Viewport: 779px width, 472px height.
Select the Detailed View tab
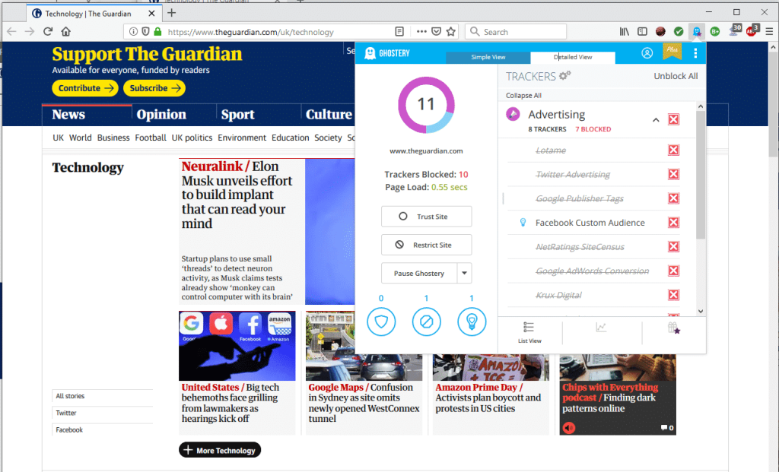(x=573, y=57)
